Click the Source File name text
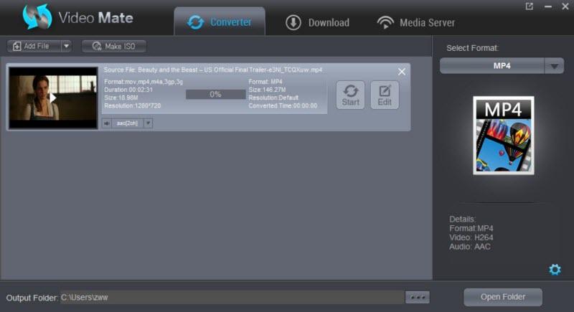Screen dimensions: 574x312 point(212,70)
